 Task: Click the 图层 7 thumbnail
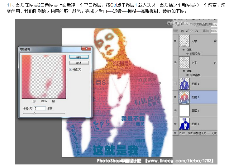point(184,97)
